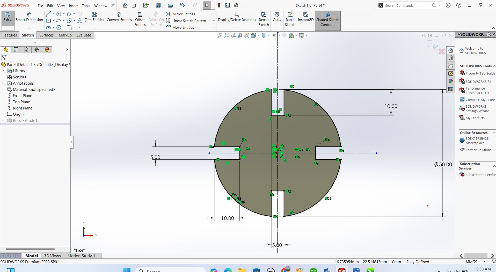Screen dimensions: 496x272
Task: Open the 3D Views tab
Action: click(52, 256)
